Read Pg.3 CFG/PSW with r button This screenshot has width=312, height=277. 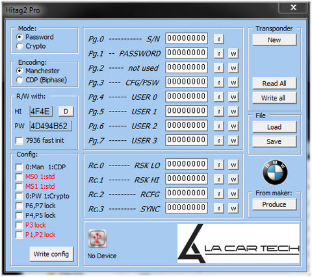click(219, 82)
